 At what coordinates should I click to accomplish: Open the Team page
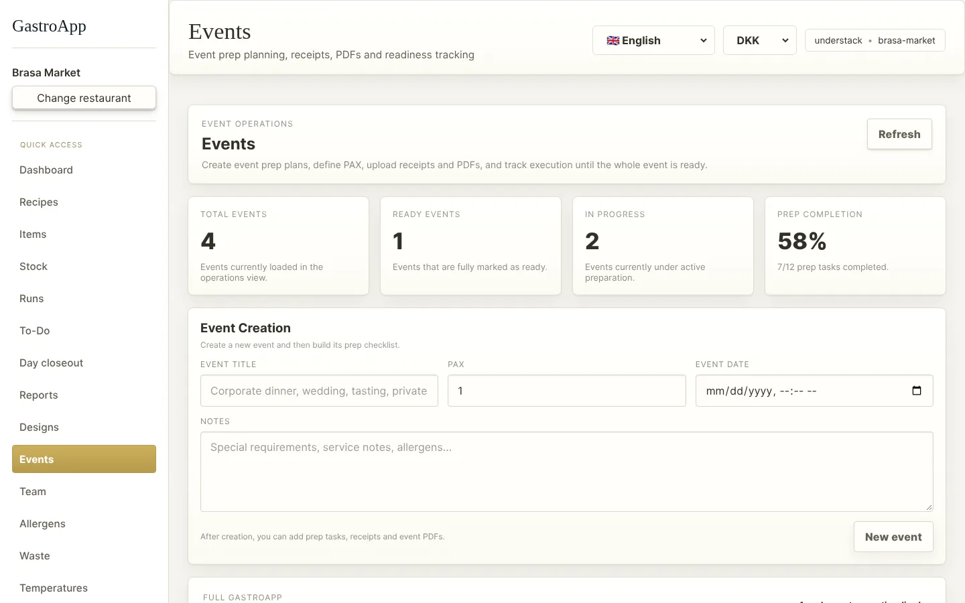[x=84, y=492]
